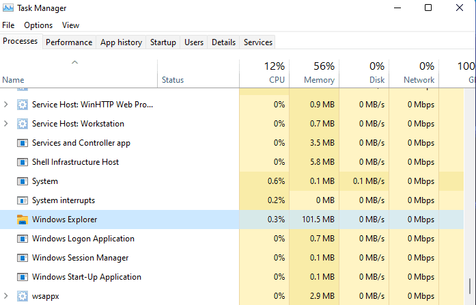
Task: Sort processes by the CPU column header
Action: 264,73
